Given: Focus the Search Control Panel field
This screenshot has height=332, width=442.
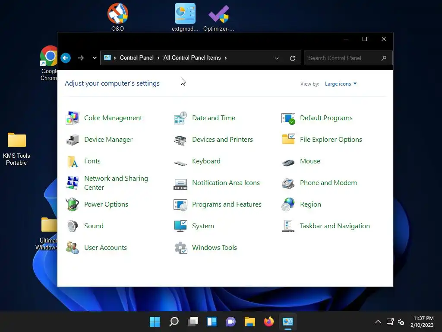Looking at the screenshot, I should (348, 58).
